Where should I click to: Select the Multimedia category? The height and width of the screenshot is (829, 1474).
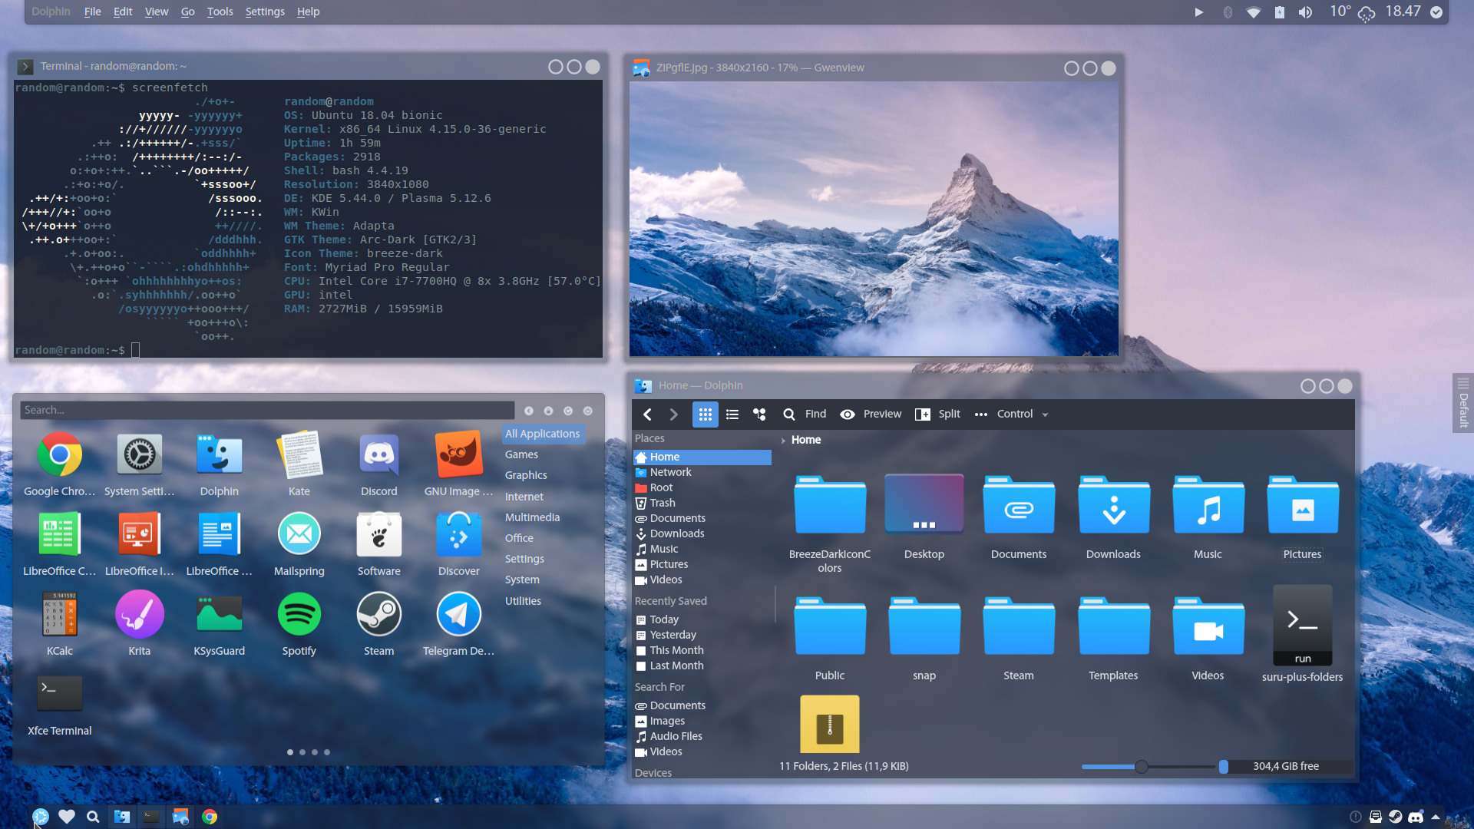[532, 517]
